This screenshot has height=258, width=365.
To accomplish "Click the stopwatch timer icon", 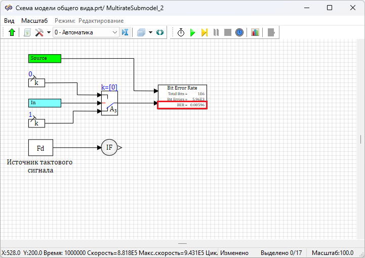I will coord(181,32).
